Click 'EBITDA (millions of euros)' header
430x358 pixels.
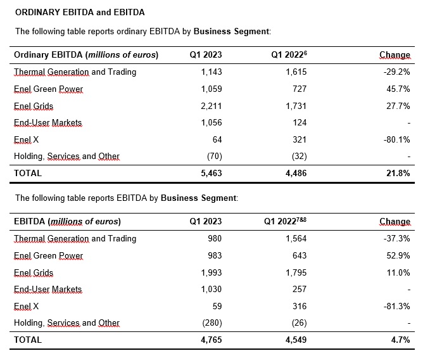(x=68, y=222)
